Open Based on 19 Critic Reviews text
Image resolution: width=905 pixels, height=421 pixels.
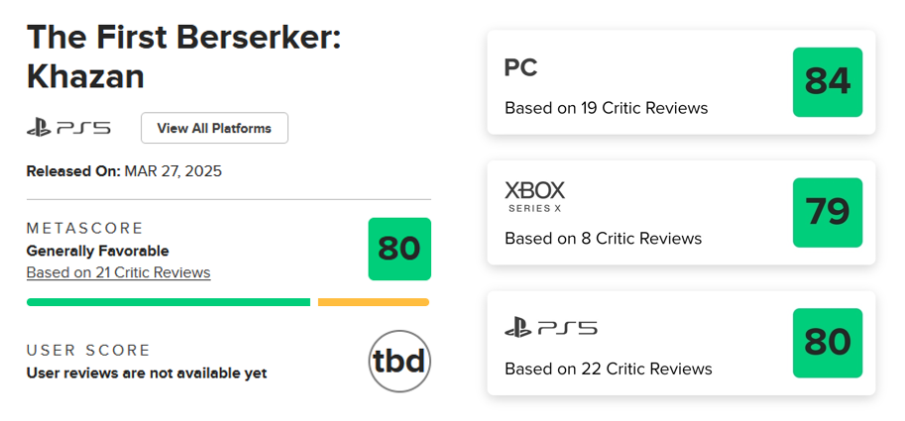(606, 108)
